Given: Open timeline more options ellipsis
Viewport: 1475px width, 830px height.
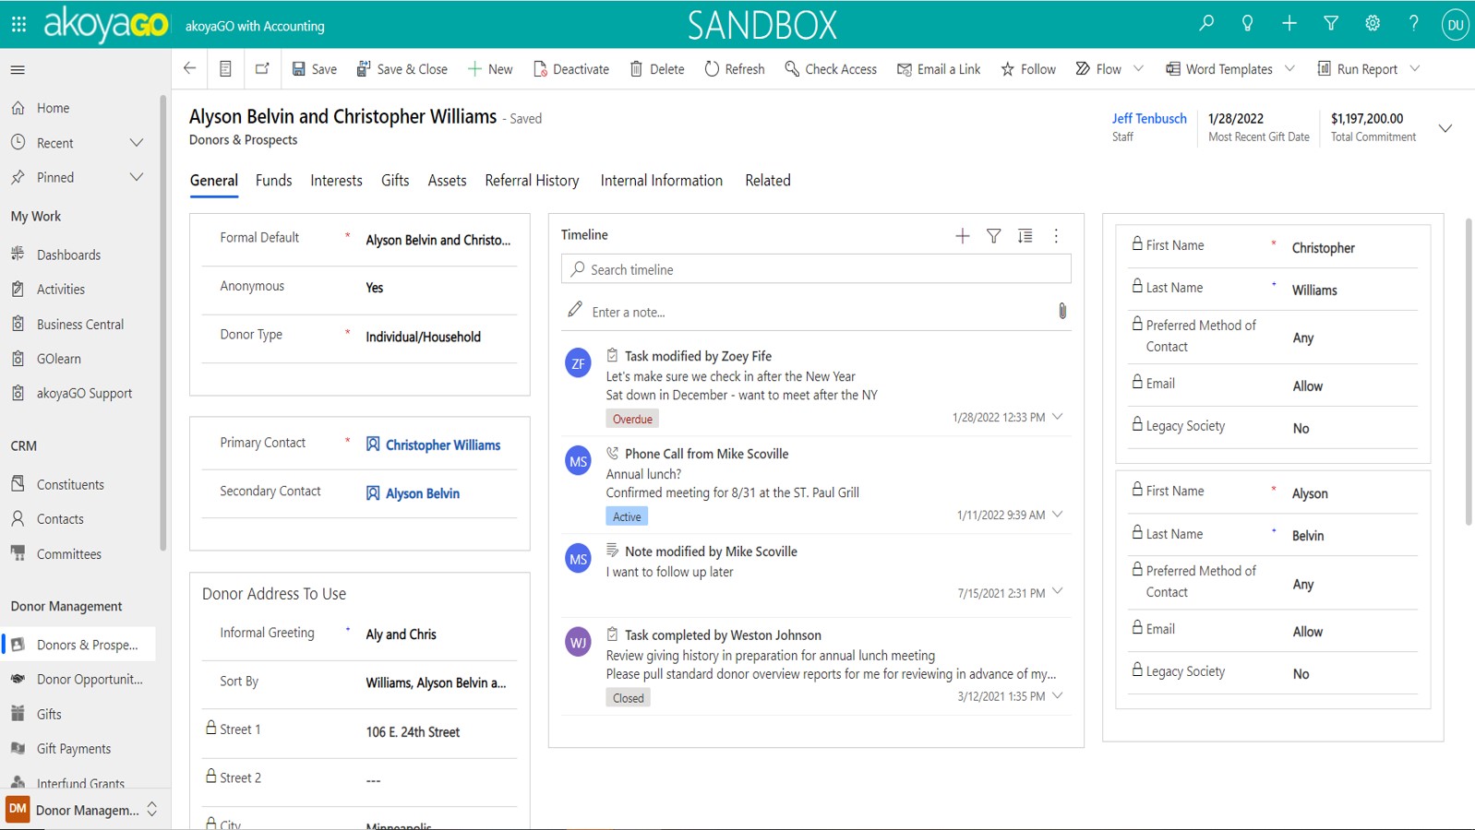Looking at the screenshot, I should coord(1056,236).
